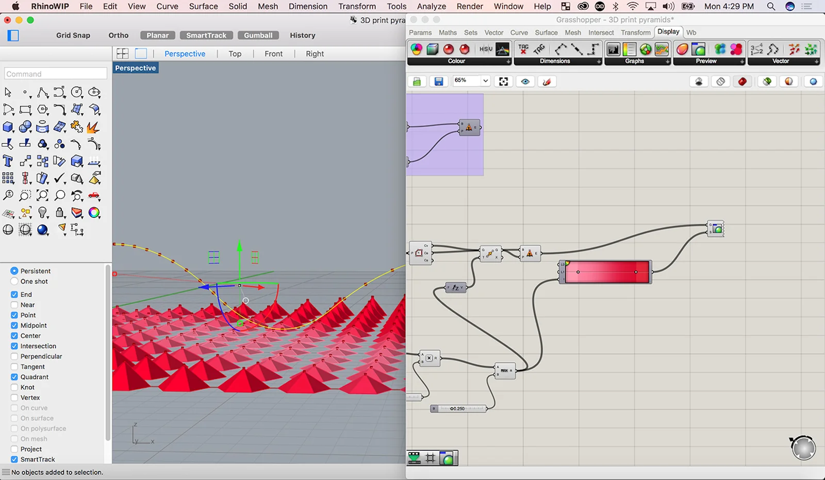Select the Text object tool
825x480 pixels.
8,161
